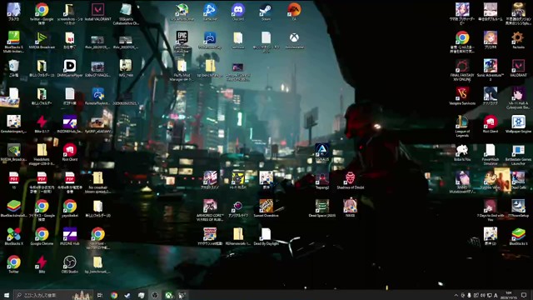Open the Wallpaper Engine shortcut
Viewport: 533px width, 300px height.
pos(518,124)
